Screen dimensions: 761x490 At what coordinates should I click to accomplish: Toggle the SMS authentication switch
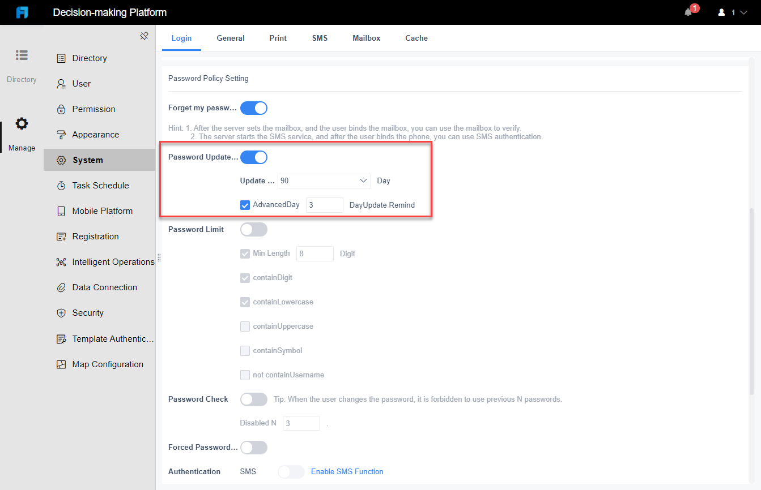tap(291, 471)
